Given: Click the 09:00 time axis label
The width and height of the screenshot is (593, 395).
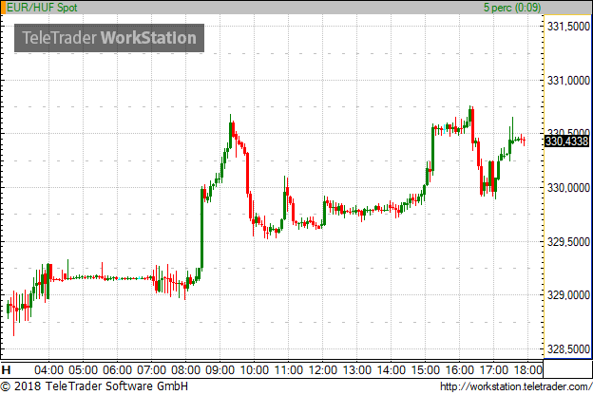Looking at the screenshot, I should click(x=220, y=369).
